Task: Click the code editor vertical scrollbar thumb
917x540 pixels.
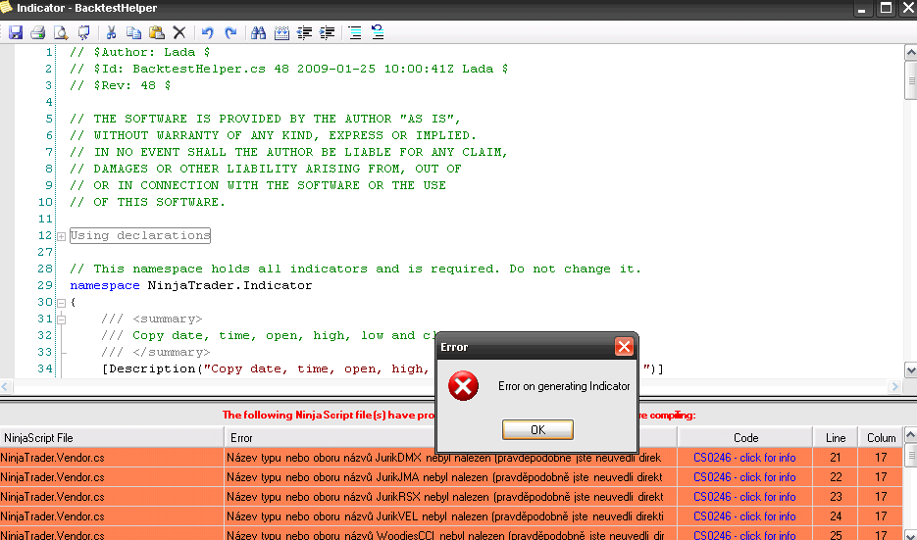Action: [x=910, y=80]
